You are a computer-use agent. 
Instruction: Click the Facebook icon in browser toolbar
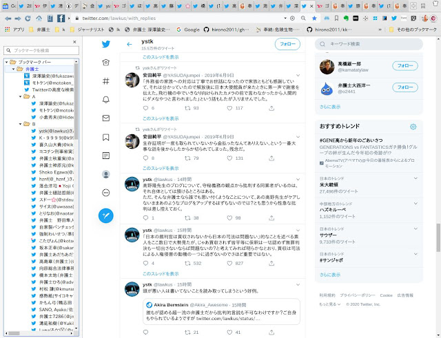tap(61, 19)
